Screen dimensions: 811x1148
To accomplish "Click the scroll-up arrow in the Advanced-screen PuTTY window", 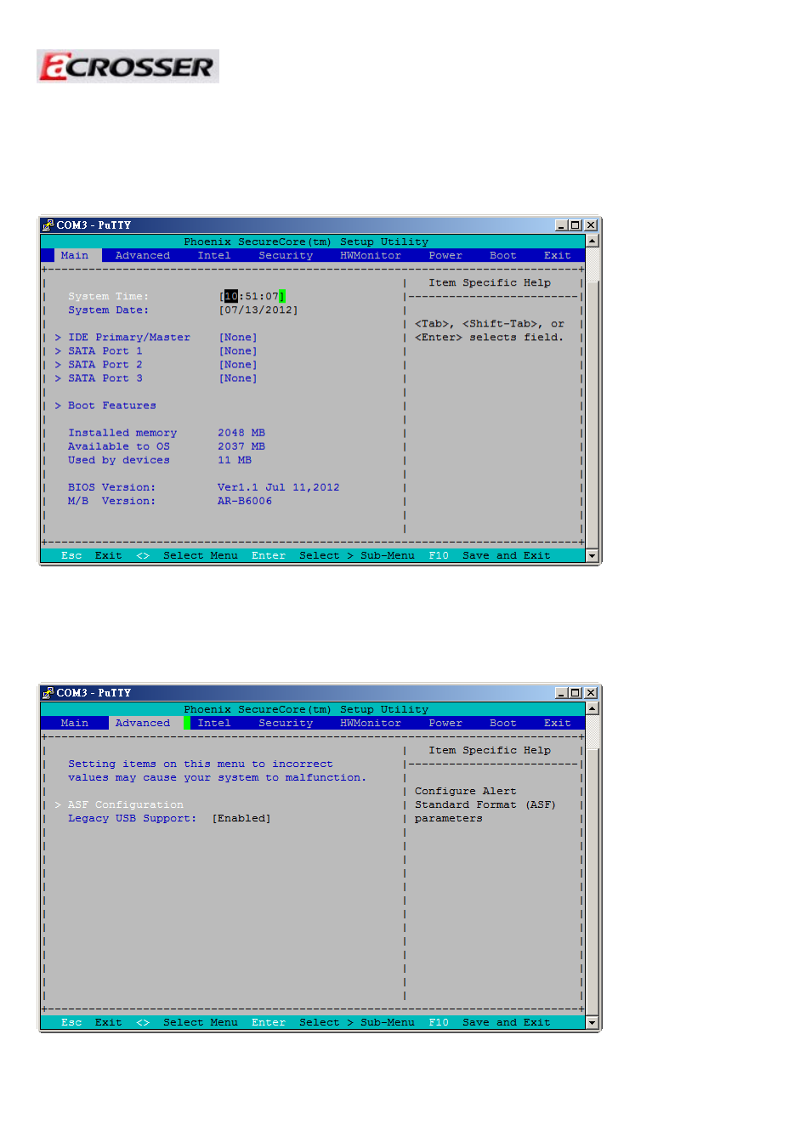I will [x=592, y=708].
